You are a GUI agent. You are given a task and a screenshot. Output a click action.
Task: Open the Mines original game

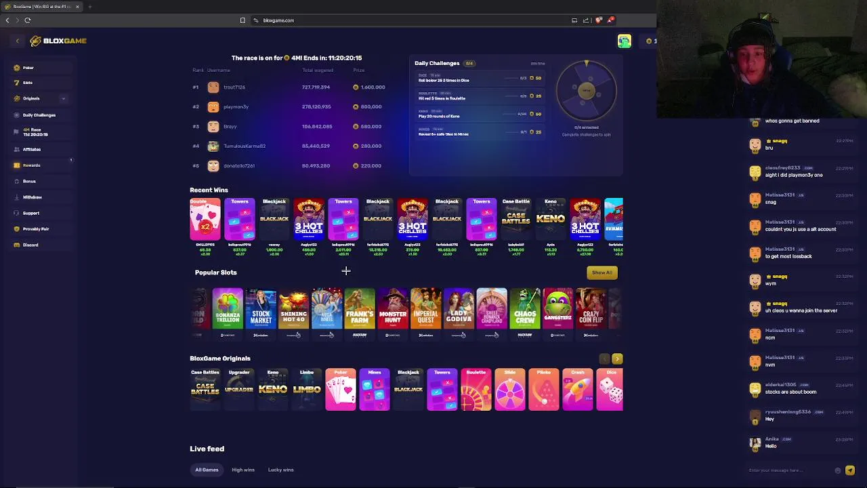click(375, 390)
